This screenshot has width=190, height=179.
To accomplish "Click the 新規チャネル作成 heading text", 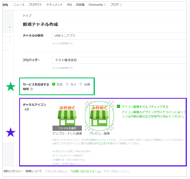I will (x=40, y=24).
